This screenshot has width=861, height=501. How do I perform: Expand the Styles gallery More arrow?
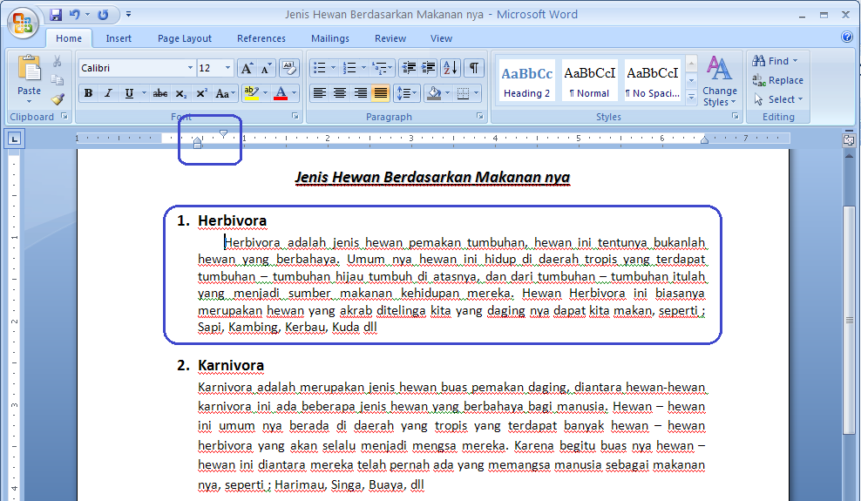pos(691,97)
